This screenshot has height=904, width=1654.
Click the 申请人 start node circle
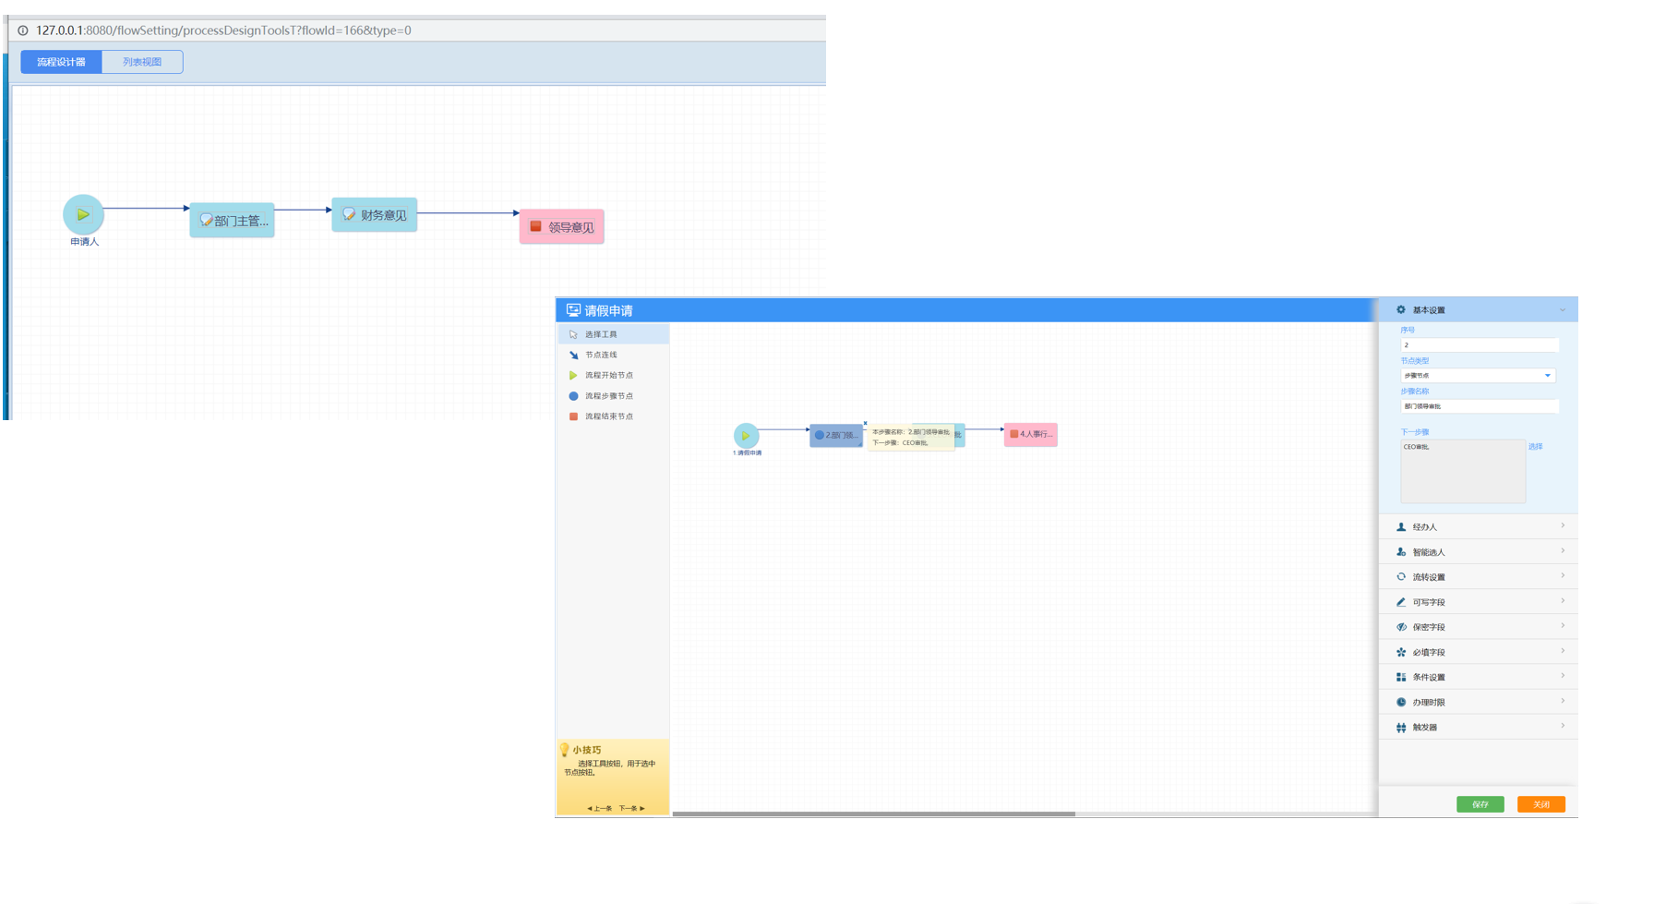pyautogui.click(x=83, y=214)
